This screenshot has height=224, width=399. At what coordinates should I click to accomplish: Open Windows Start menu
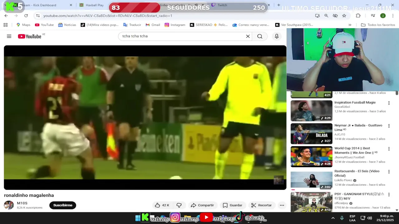[x=138, y=218]
